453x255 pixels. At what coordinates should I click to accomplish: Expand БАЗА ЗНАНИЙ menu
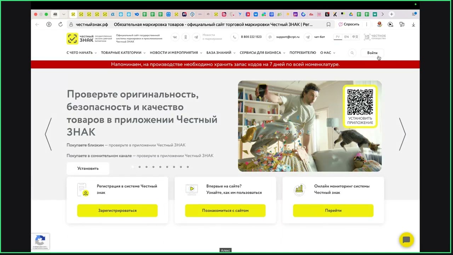tap(221, 53)
